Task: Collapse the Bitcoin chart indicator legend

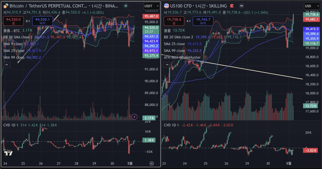Action: point(7,65)
